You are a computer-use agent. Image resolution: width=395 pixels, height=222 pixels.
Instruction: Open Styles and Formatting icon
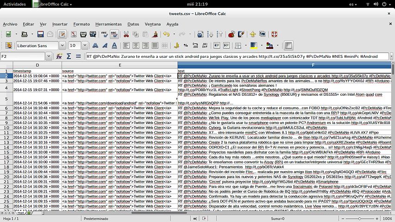9,46
